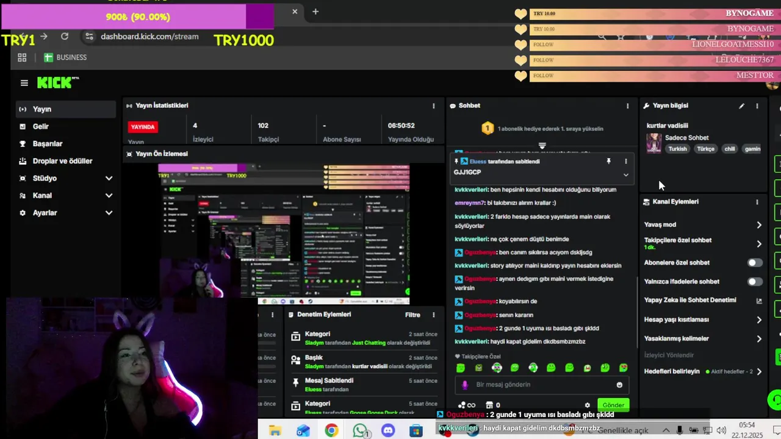Open the BUSINESS bookmark
Viewport: 781px width, 439px height.
pos(65,57)
